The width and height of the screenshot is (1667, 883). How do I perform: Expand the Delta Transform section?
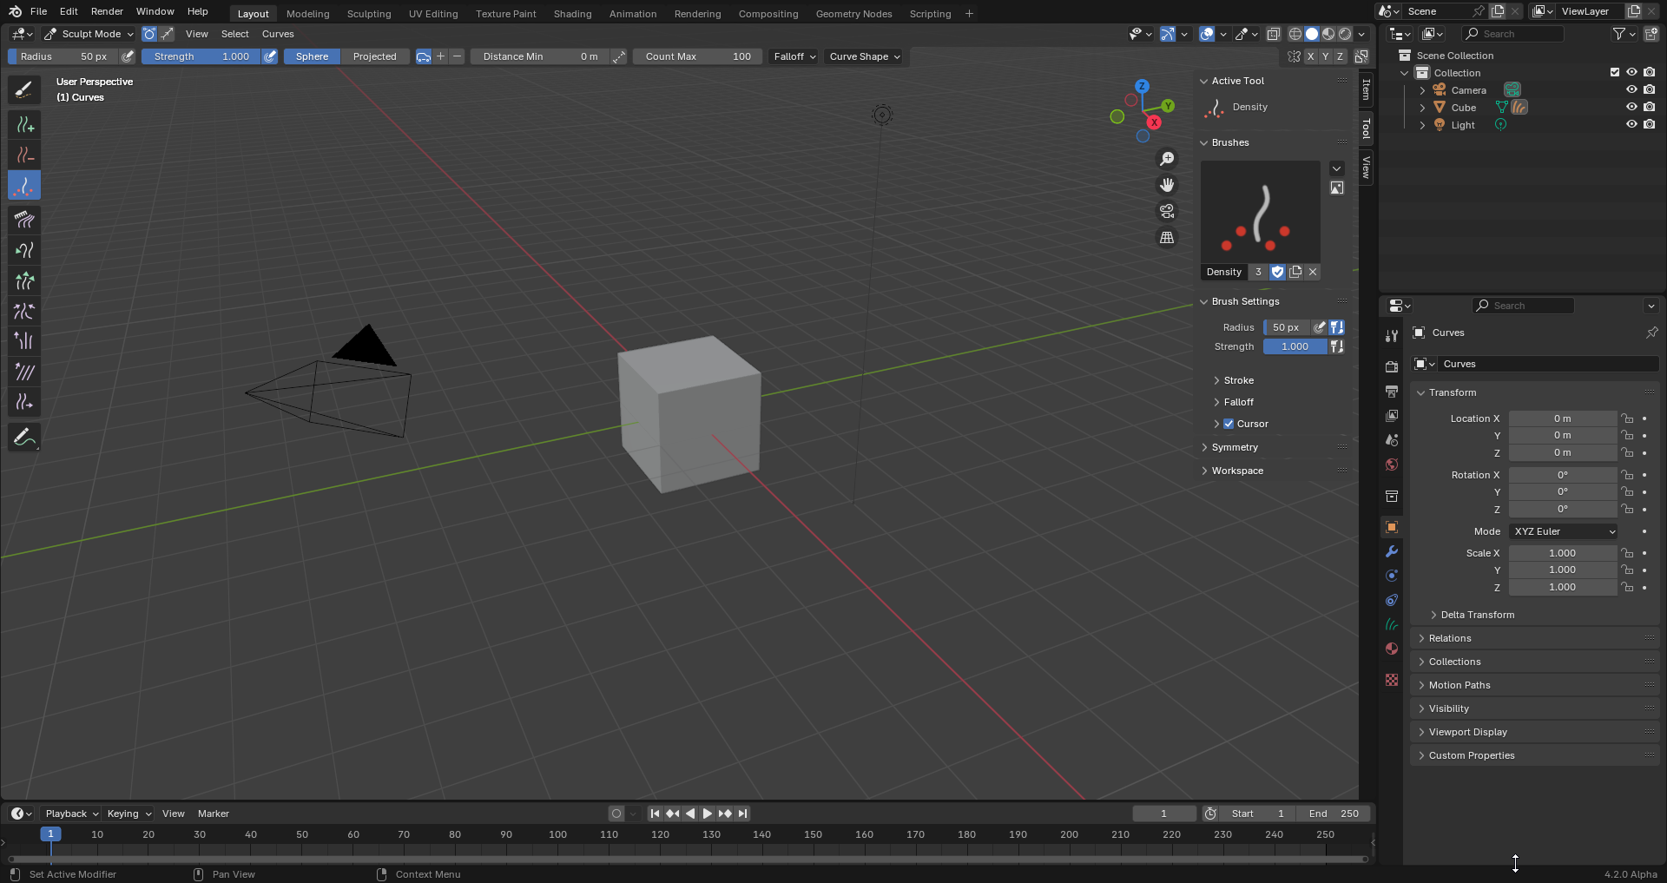coord(1477,615)
